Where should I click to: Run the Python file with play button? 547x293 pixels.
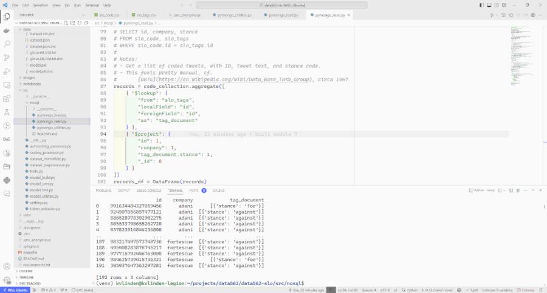pos(492,14)
